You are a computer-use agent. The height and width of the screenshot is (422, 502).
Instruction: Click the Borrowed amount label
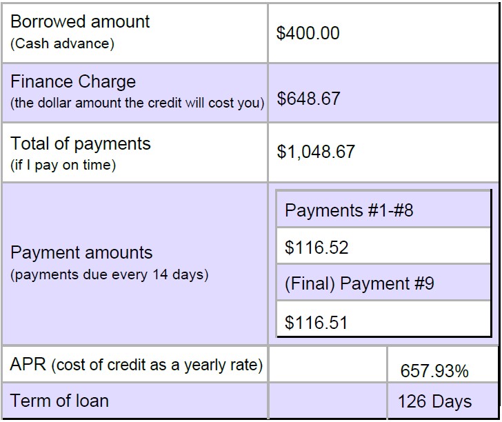(x=80, y=22)
